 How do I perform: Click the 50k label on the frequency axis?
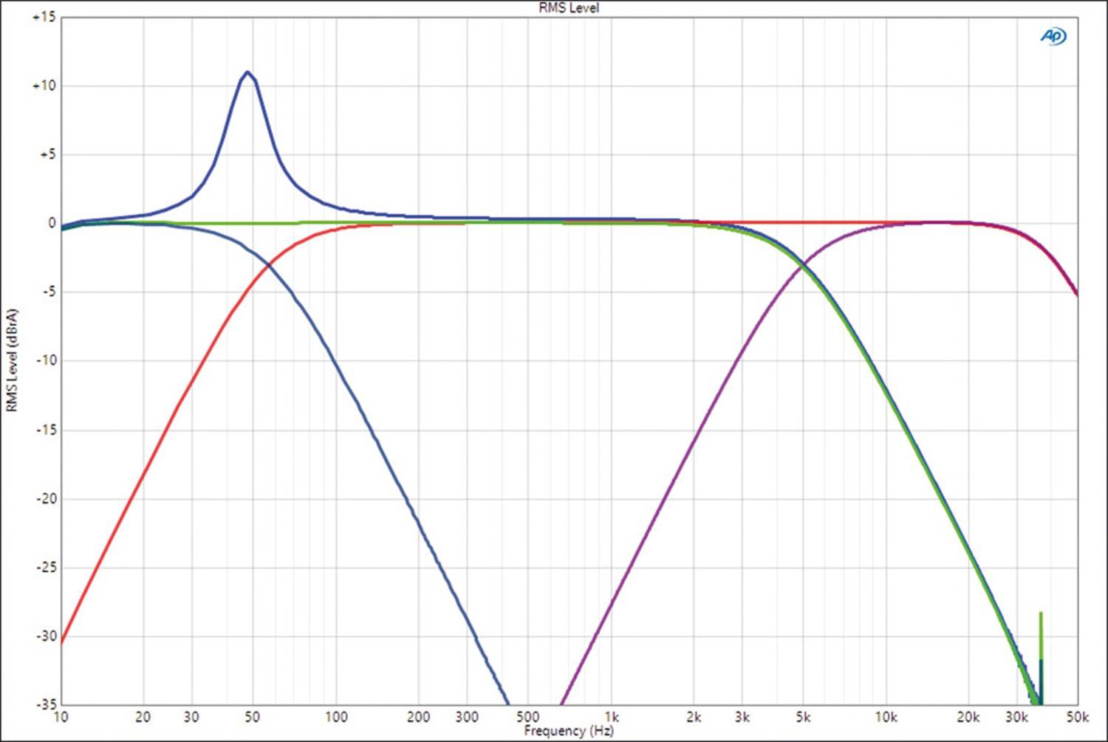click(1077, 717)
